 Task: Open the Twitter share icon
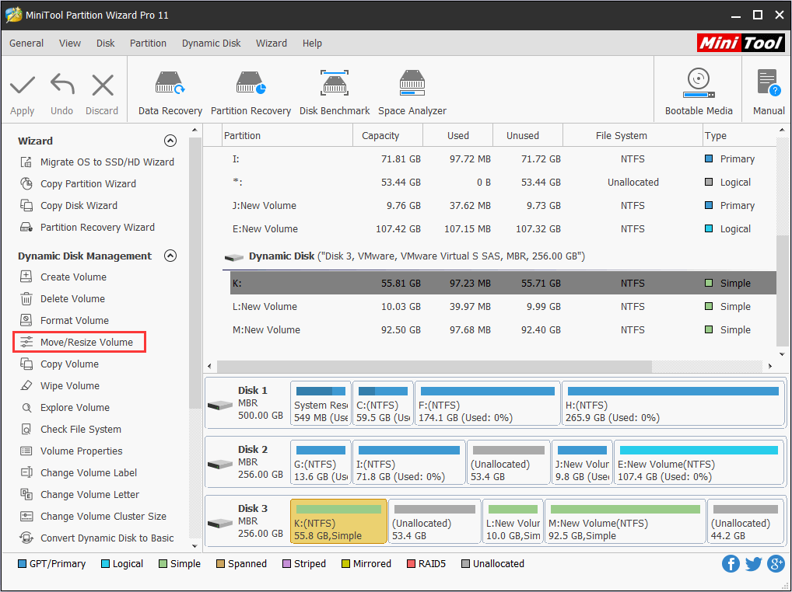coord(753,564)
